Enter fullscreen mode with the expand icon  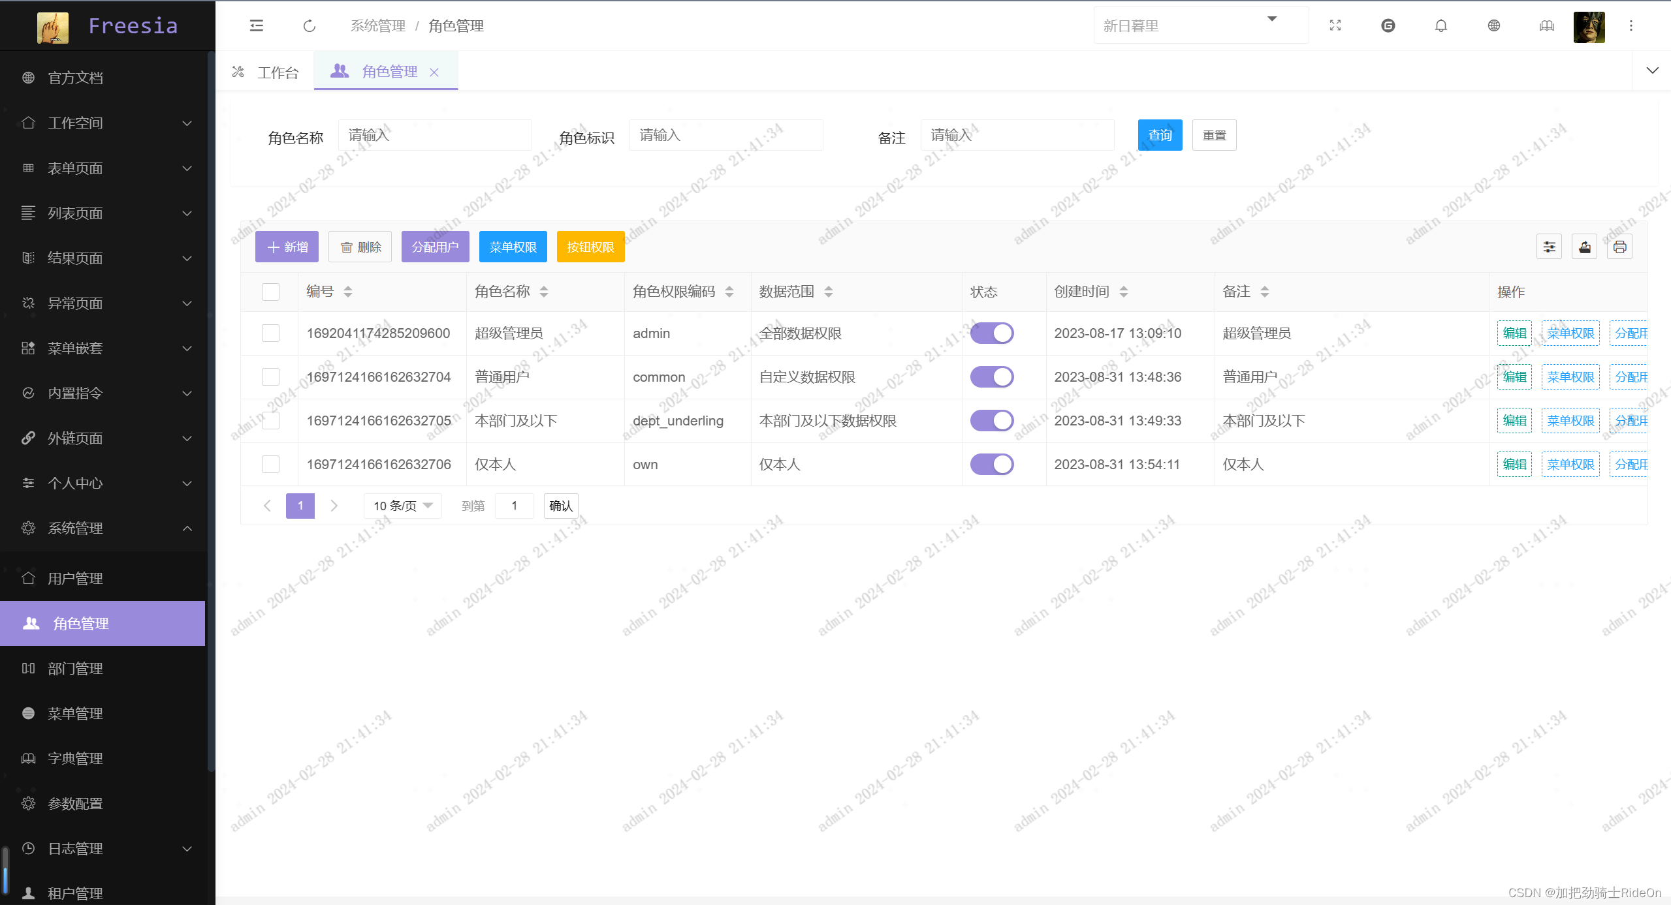tap(1335, 25)
